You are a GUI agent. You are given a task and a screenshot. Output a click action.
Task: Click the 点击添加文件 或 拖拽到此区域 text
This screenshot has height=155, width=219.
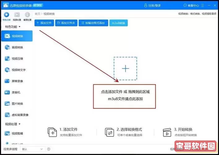pos(125,92)
